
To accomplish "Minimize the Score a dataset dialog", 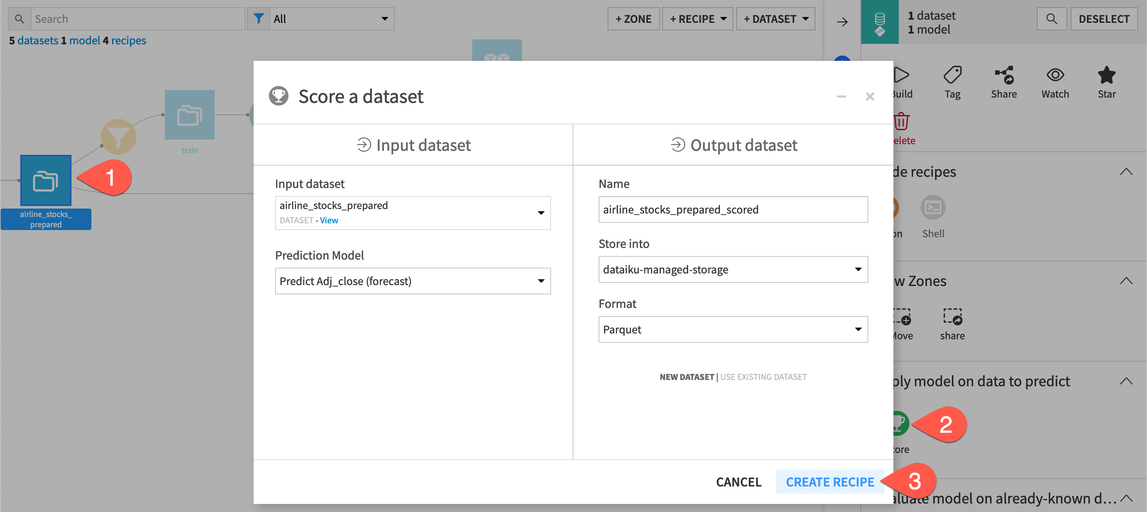I will [x=841, y=97].
